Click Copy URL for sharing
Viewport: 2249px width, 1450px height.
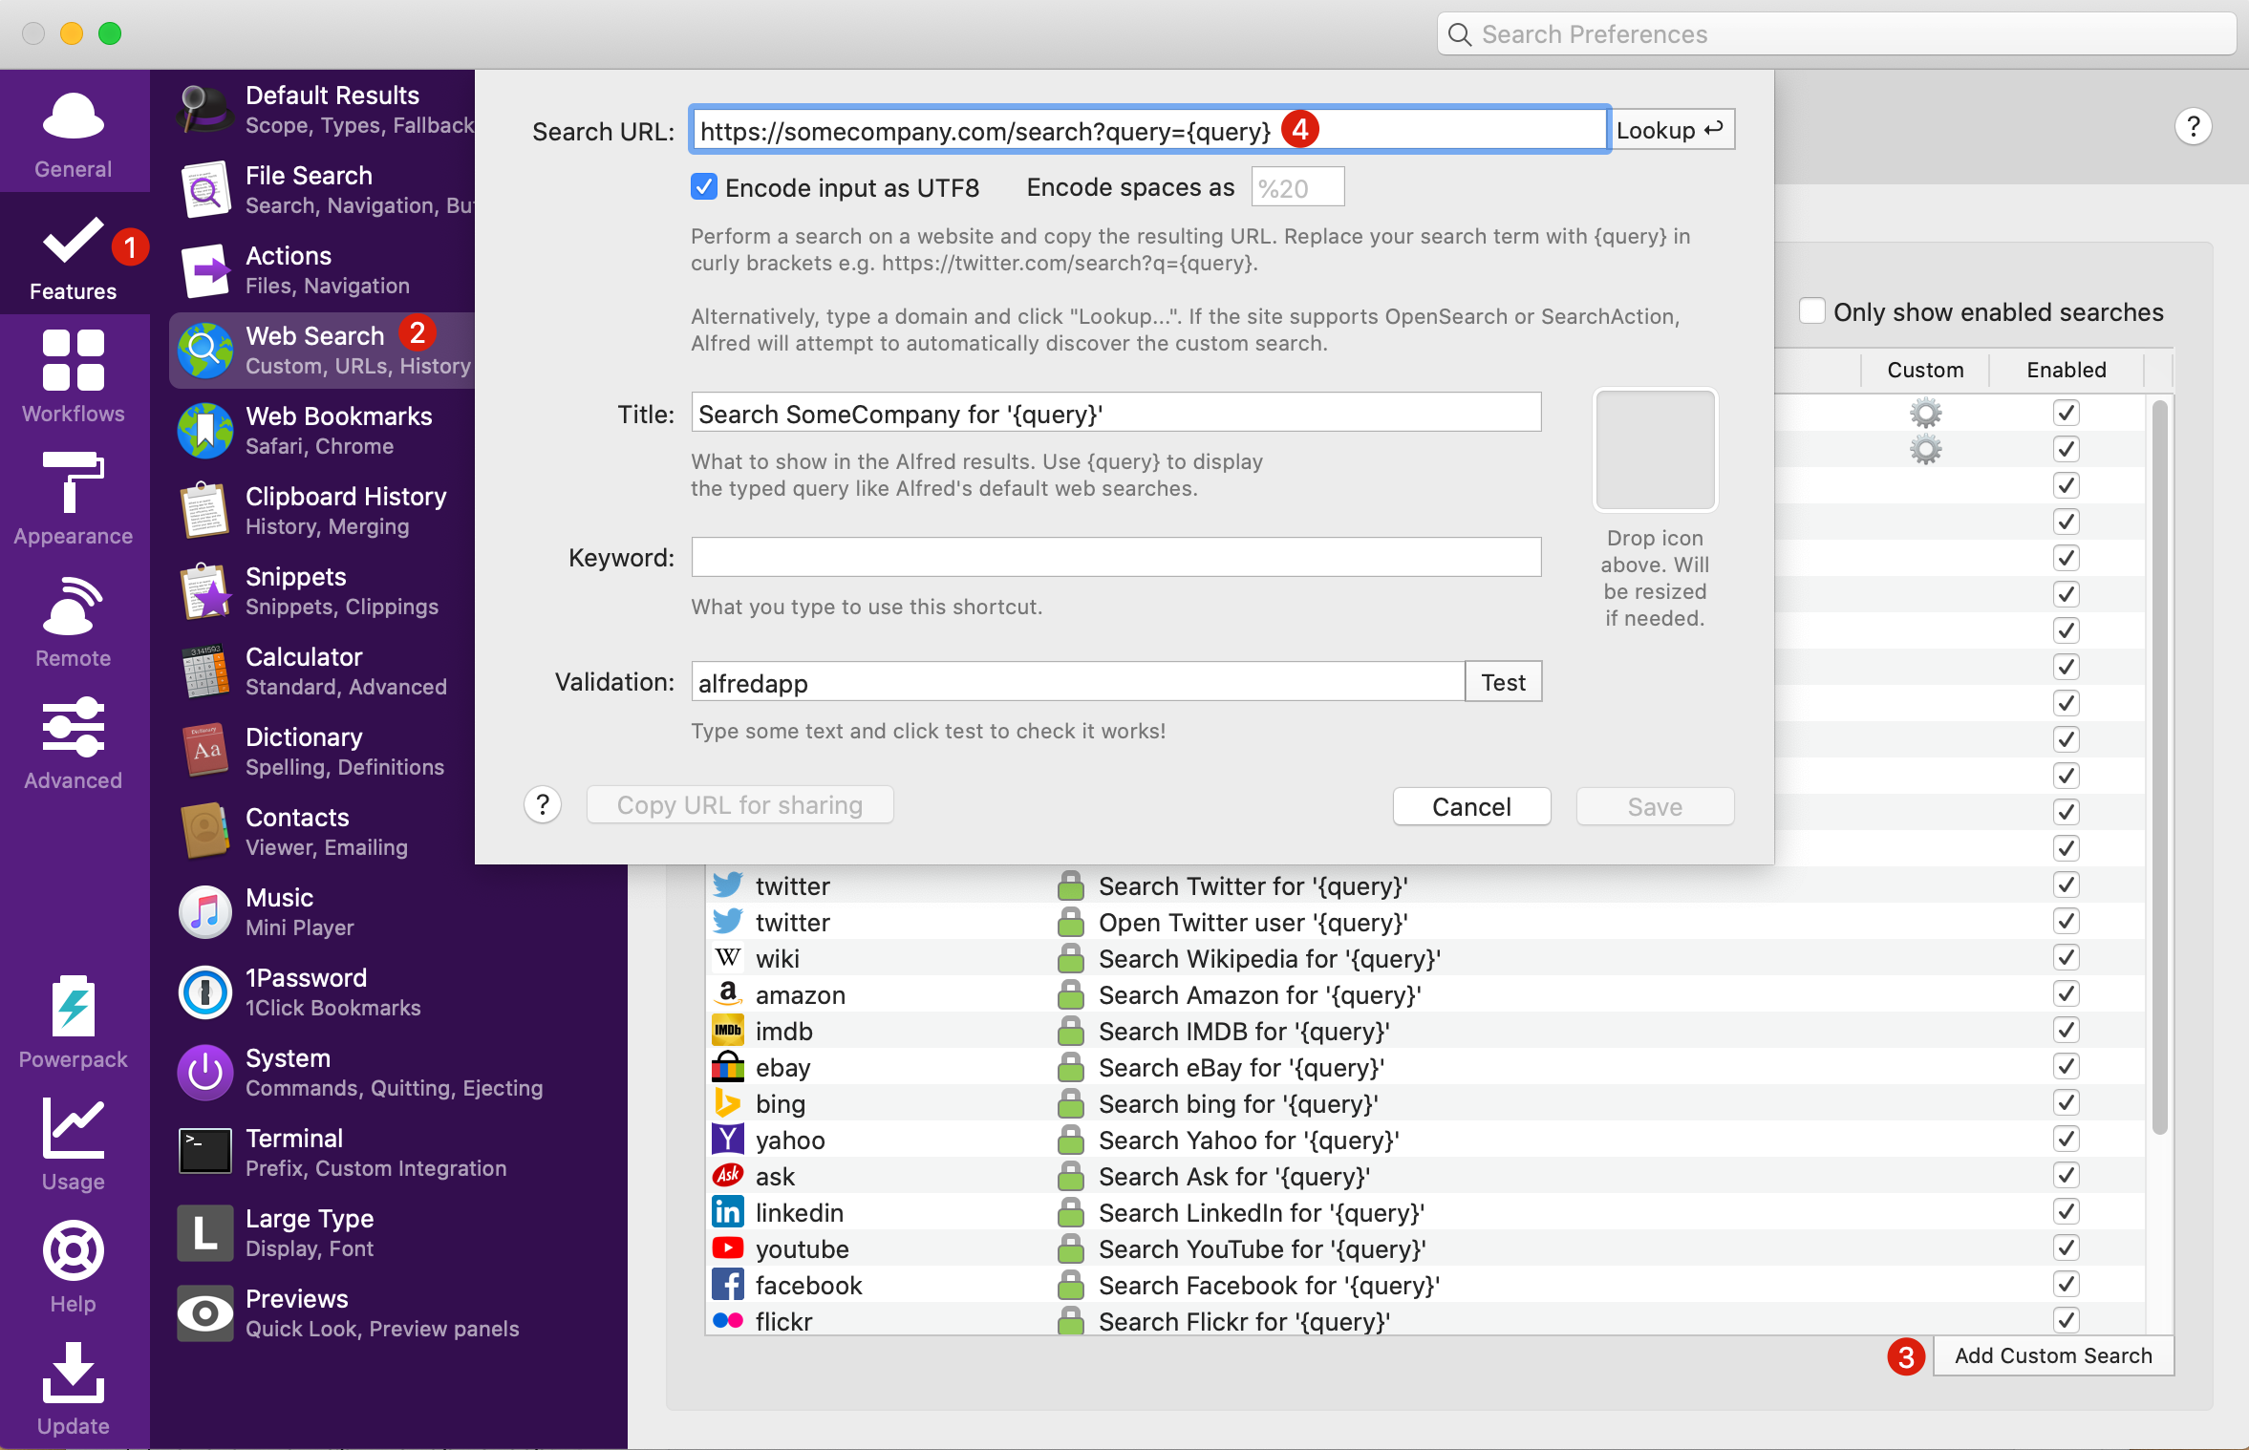(x=739, y=805)
